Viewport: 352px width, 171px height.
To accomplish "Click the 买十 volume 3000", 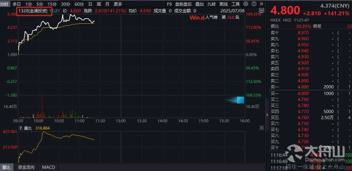I will [x=329, y=148].
